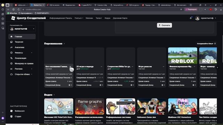Show next experiences with right arrow

(x=217, y=67)
